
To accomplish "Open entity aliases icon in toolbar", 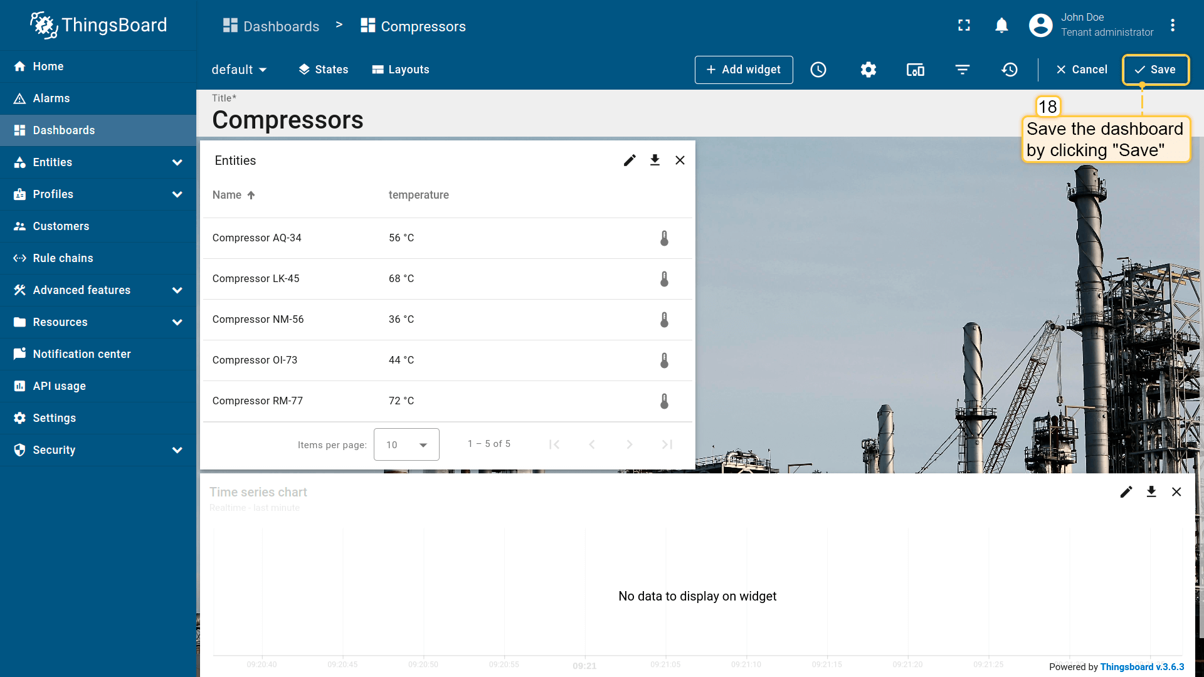I will 915,70.
